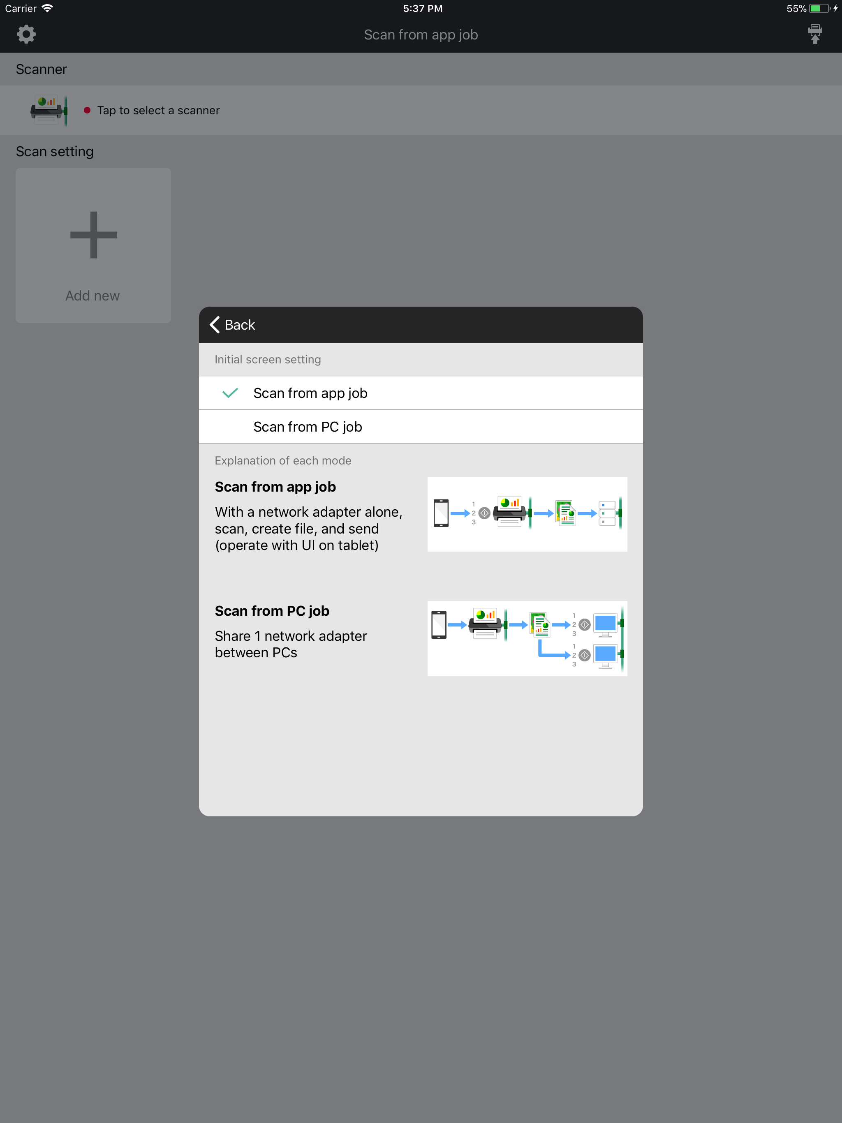Tap the red status dot indicator
Viewport: 842px width, 1123px height.
click(87, 110)
